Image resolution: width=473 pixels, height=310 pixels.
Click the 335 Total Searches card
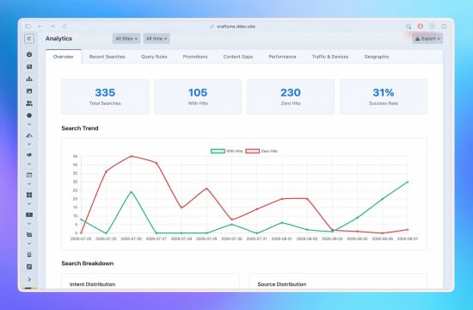[105, 96]
